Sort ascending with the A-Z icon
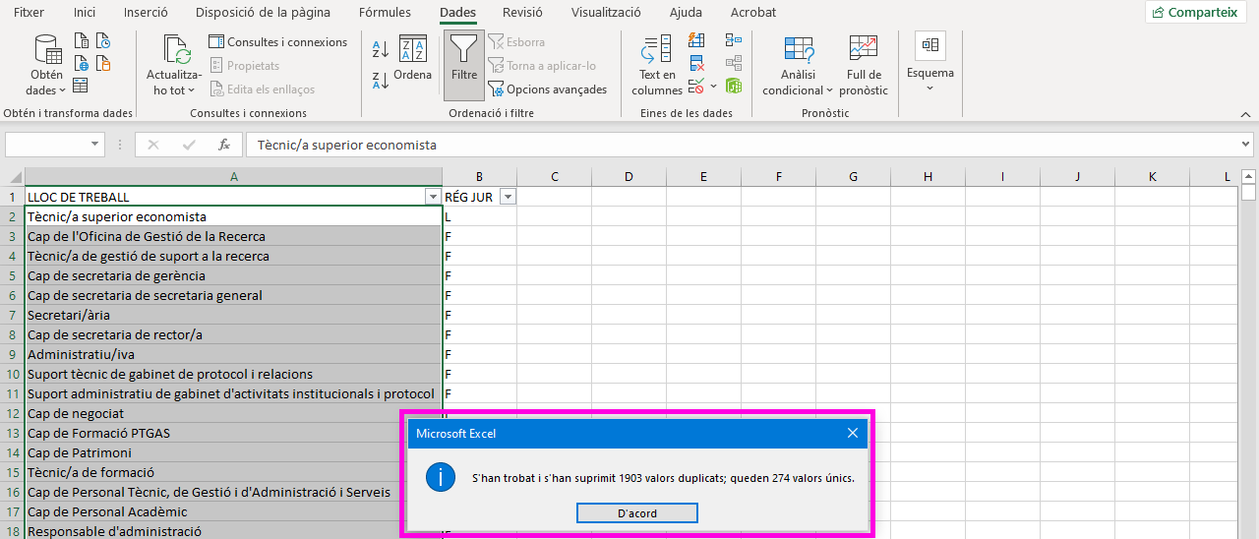This screenshot has height=539, width=1259. point(380,48)
